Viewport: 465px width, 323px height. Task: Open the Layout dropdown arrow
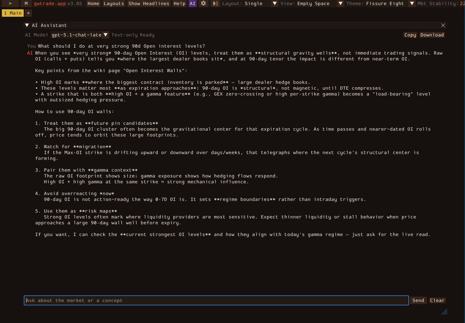click(275, 3)
